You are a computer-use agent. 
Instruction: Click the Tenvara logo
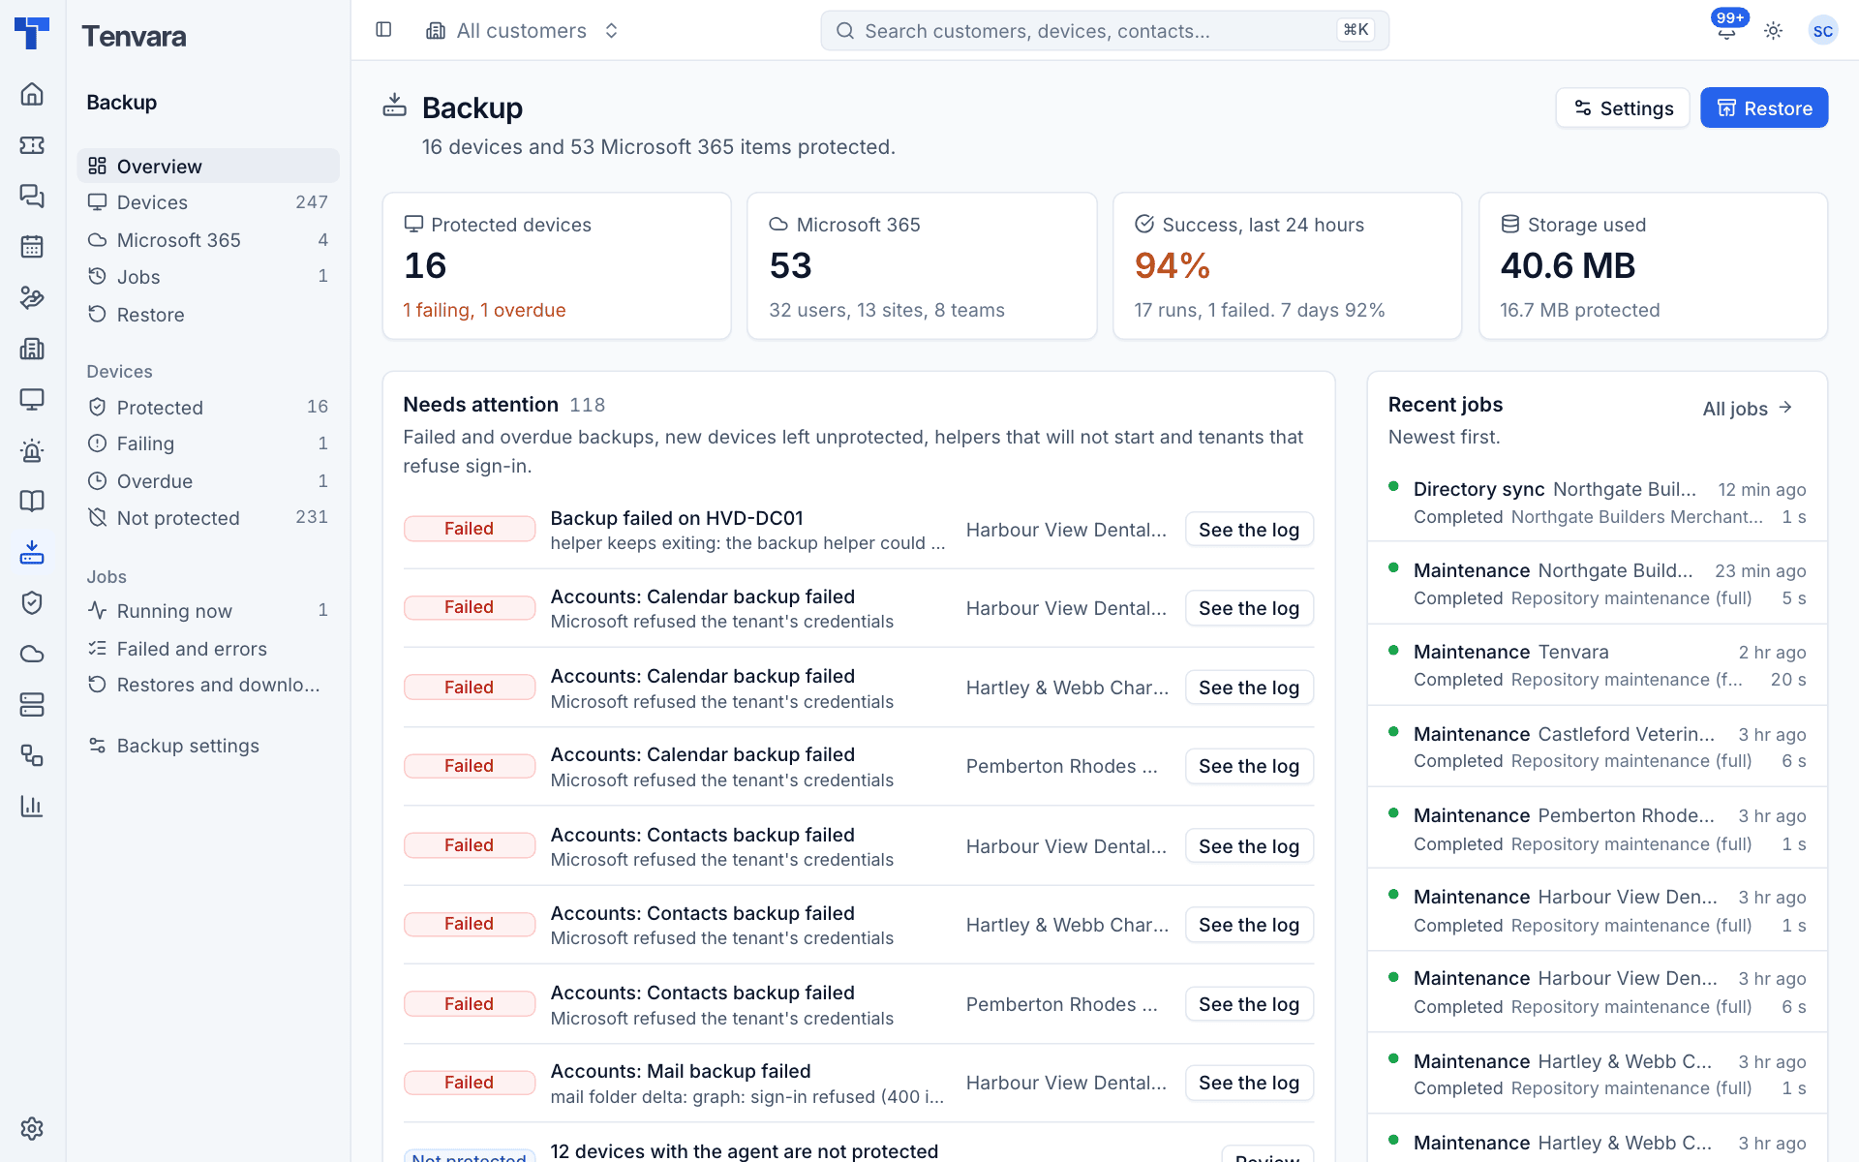pos(32,32)
